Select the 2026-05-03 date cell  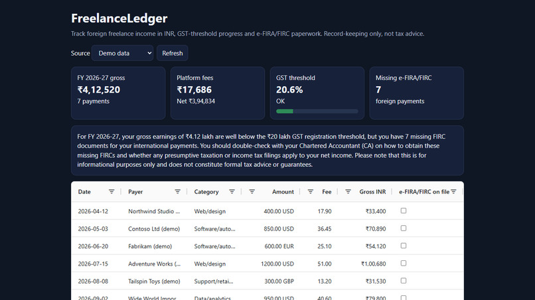point(93,229)
